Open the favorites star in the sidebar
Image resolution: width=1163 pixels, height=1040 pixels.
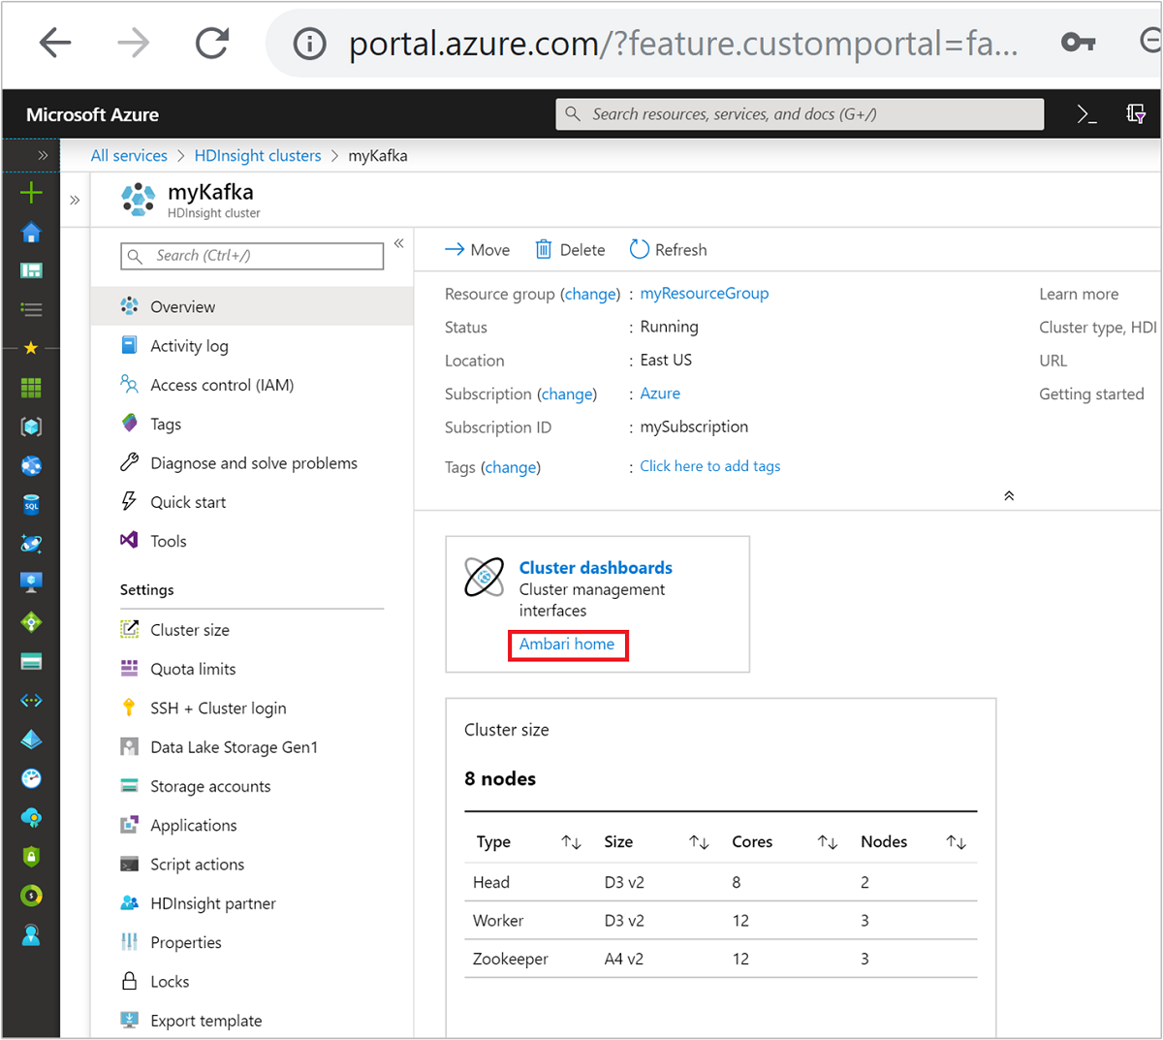pos(31,348)
